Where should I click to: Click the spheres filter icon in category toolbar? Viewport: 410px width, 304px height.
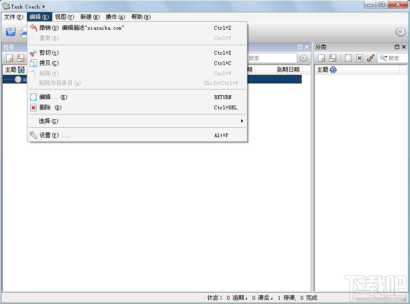[370, 58]
